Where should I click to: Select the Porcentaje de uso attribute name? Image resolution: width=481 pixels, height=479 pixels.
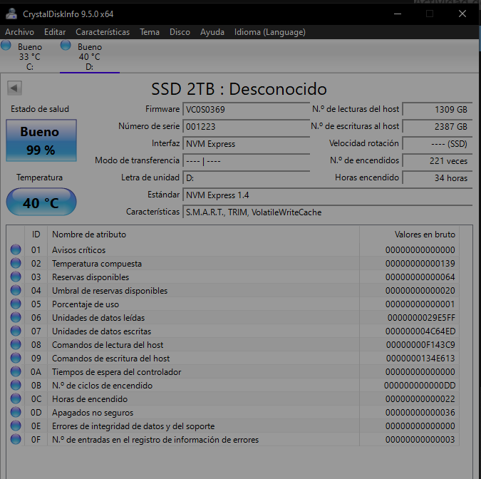[x=86, y=304]
